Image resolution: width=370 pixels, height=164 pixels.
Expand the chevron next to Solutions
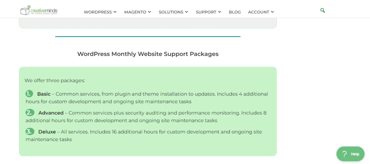point(187,12)
